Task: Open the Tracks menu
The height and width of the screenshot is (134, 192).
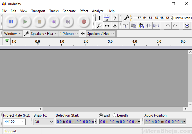Action: [x=54, y=11]
